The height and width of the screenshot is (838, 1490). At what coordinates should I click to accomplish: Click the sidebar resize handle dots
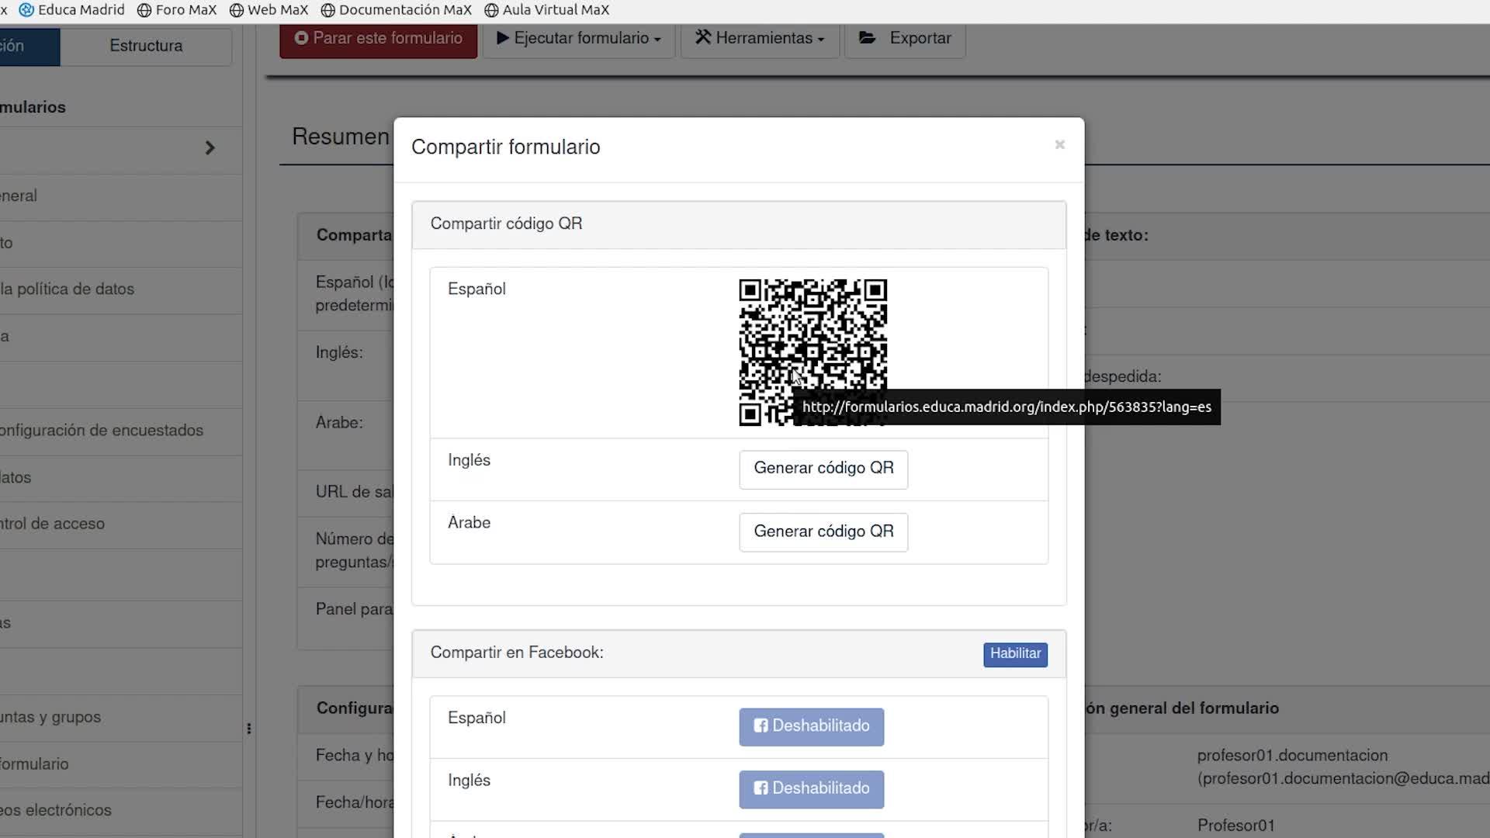click(x=248, y=729)
